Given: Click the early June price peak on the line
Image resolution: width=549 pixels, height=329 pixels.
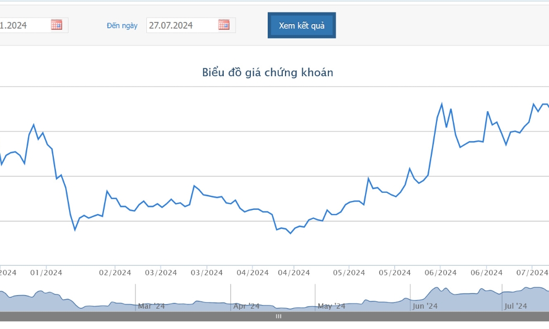Looking at the screenshot, I should tap(442, 104).
